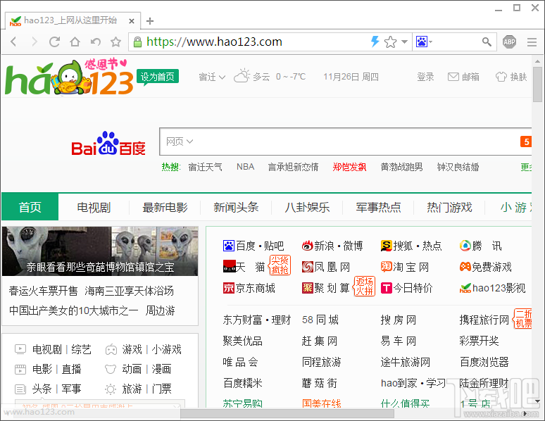Open 搜狐·热点 link
The image size is (545, 421).
411,246
